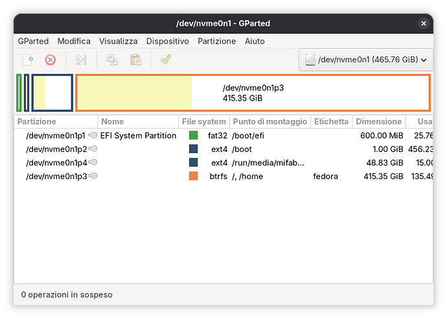Image resolution: width=447 pixels, height=318 pixels.
Task: Close the GParted window
Action: (x=424, y=23)
